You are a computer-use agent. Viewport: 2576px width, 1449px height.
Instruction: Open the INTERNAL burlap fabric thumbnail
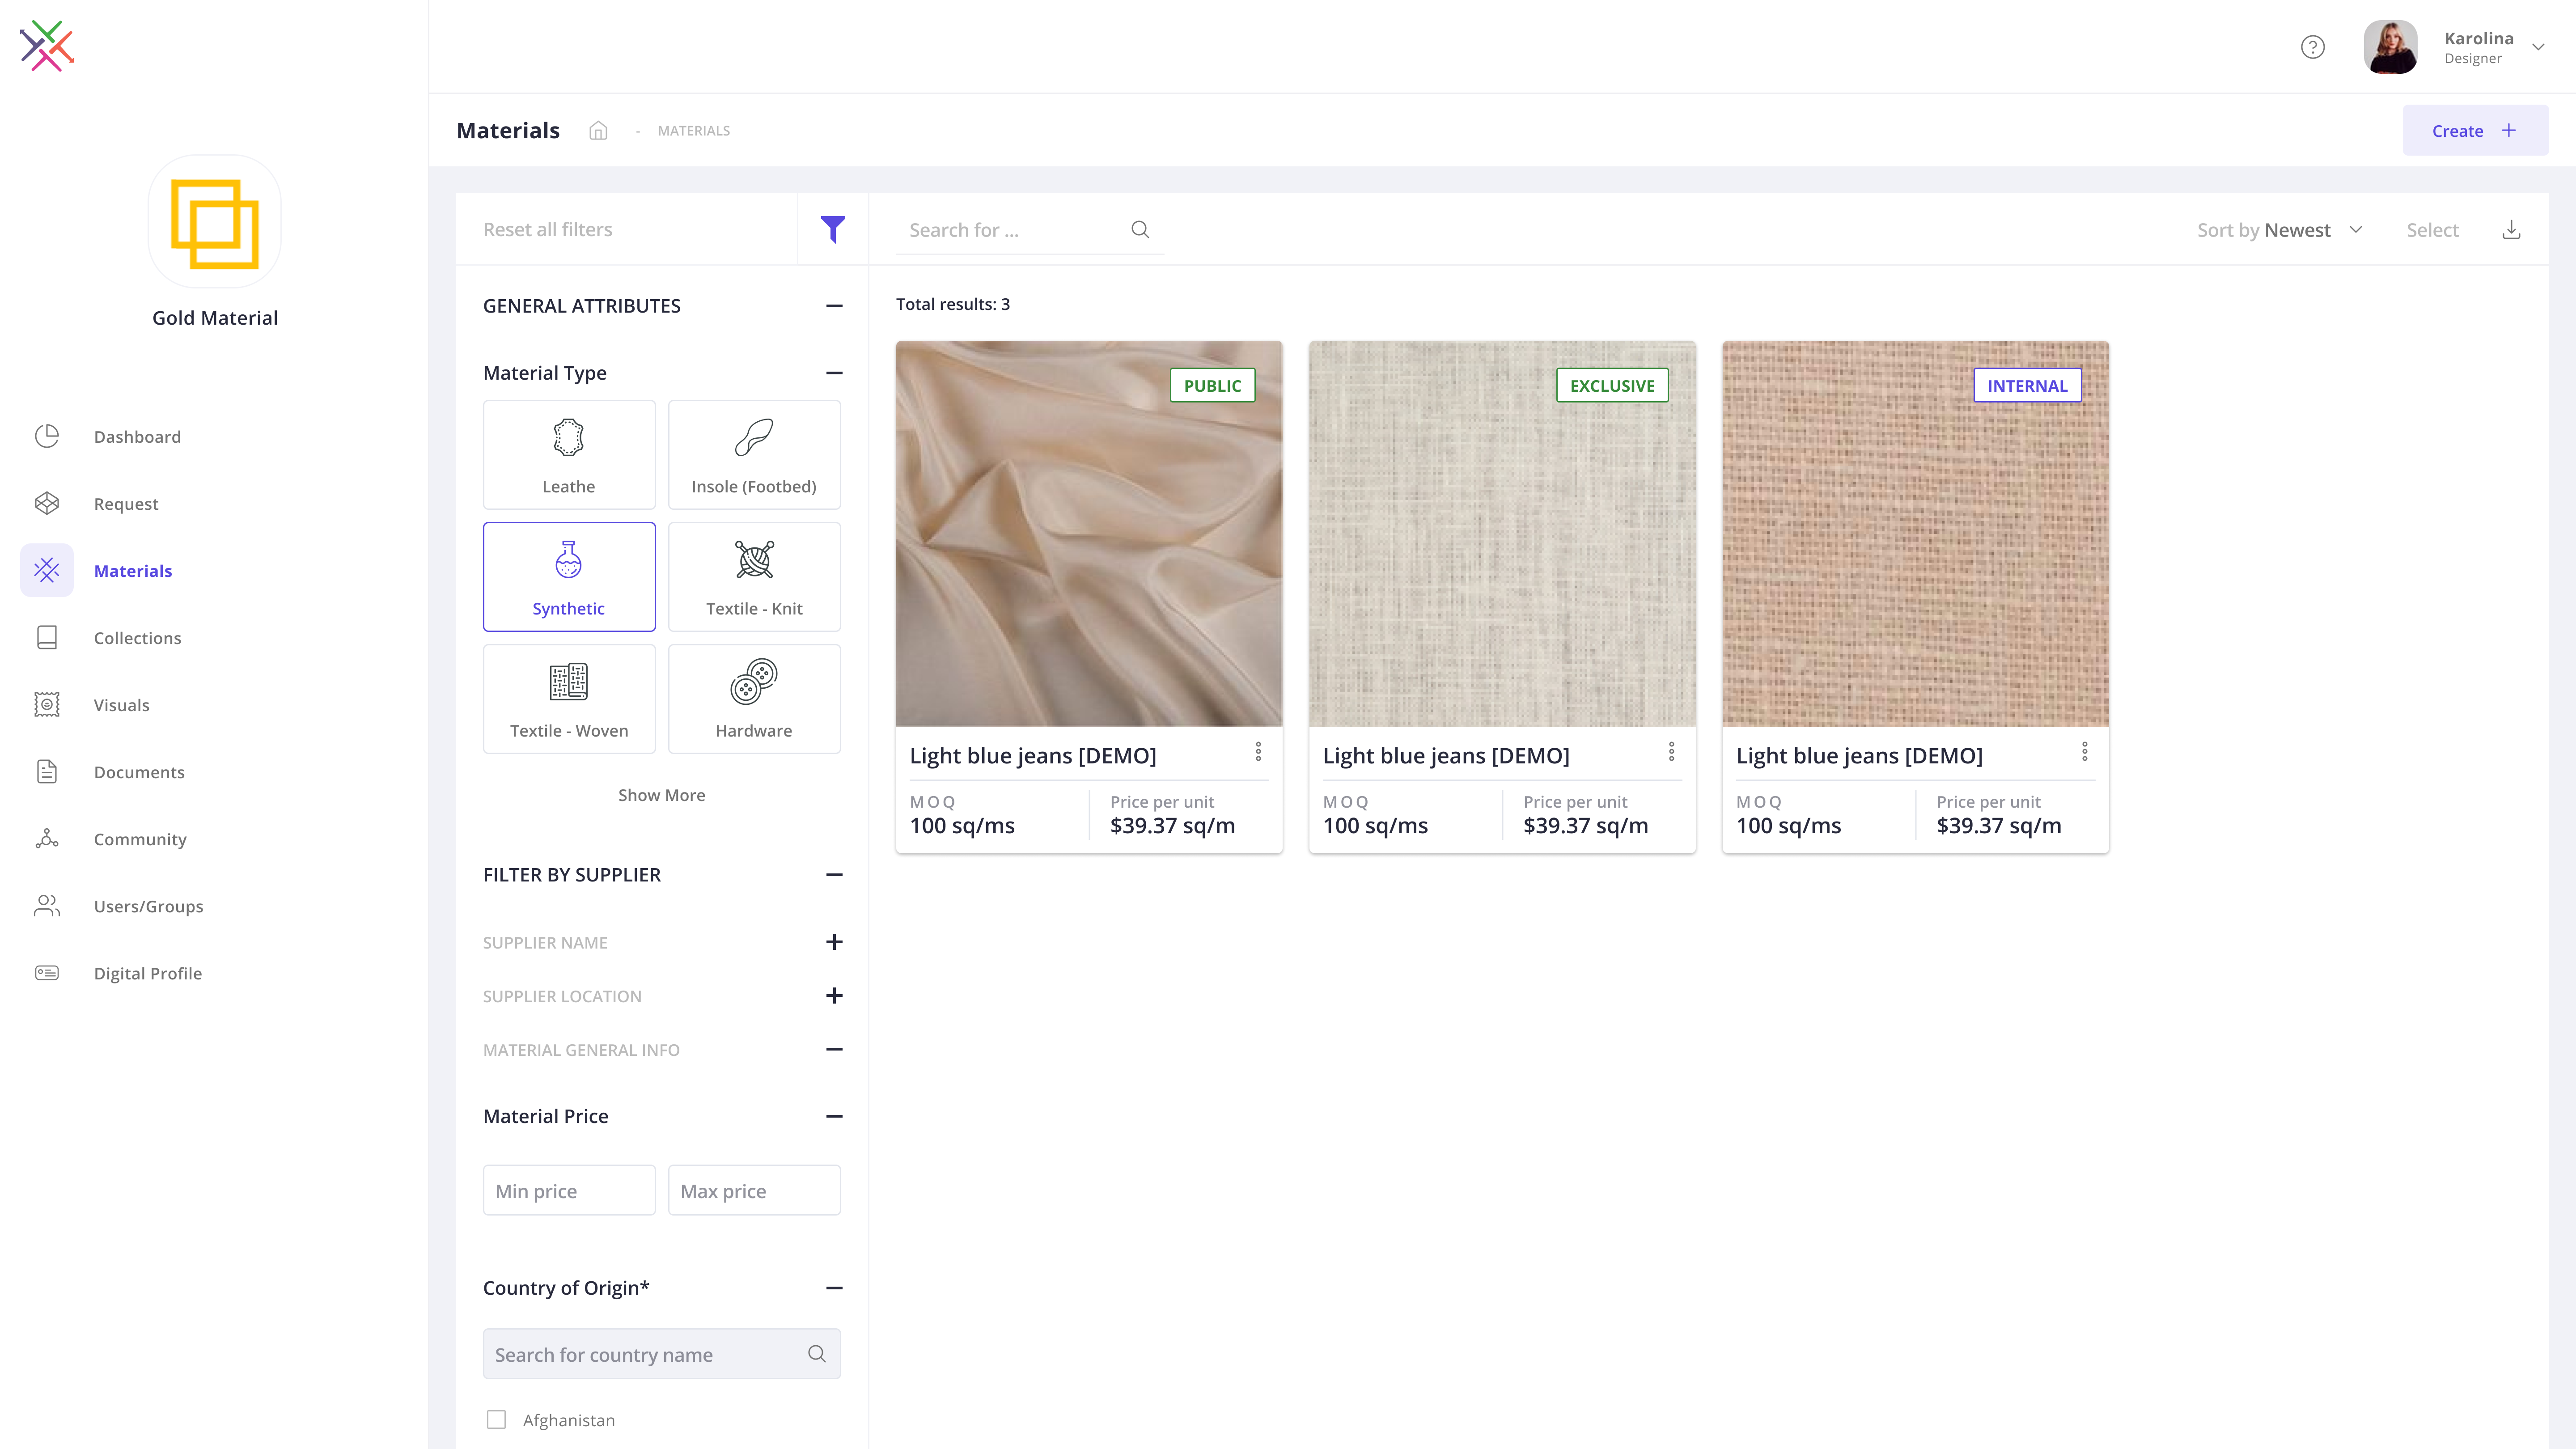pos(1915,534)
